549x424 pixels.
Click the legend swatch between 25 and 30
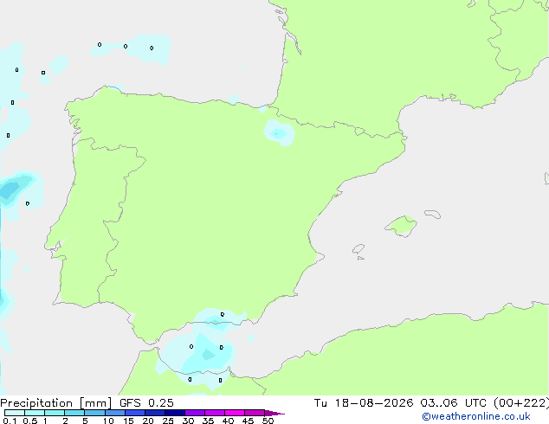(x=175, y=413)
